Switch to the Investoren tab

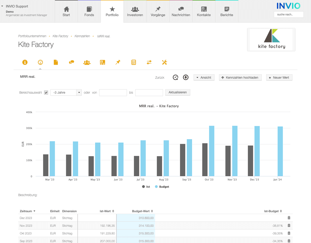click(x=135, y=12)
